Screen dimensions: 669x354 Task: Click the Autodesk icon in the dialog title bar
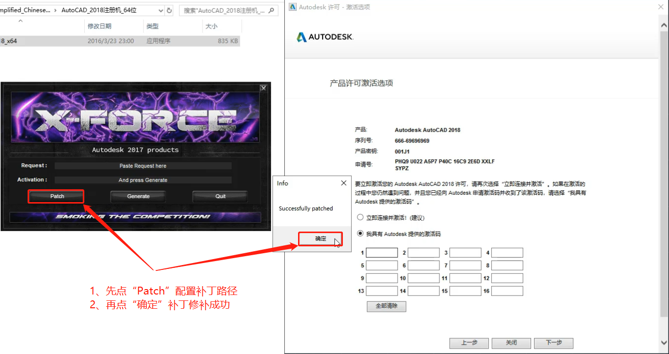pyautogui.click(x=293, y=6)
